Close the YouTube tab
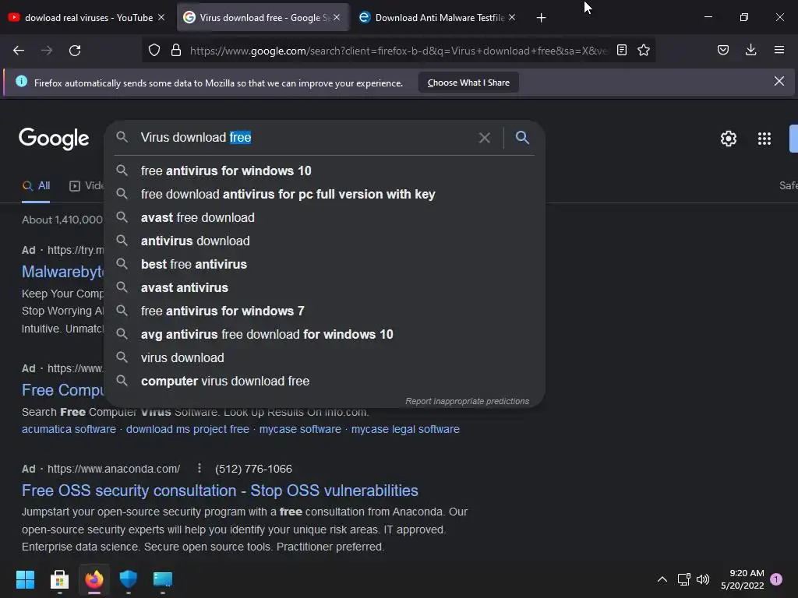 (x=161, y=17)
